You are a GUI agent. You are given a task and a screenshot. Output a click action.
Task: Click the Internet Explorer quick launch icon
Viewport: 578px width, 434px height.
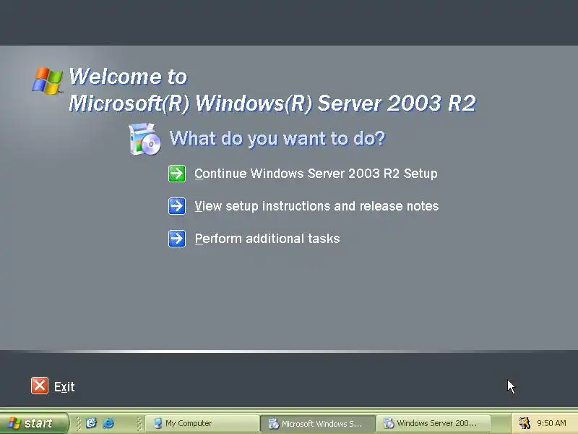coord(108,423)
